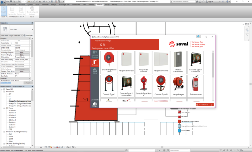
Task: Open the Fire Hose Coverage sidebar tab
Action: click(x=95, y=54)
